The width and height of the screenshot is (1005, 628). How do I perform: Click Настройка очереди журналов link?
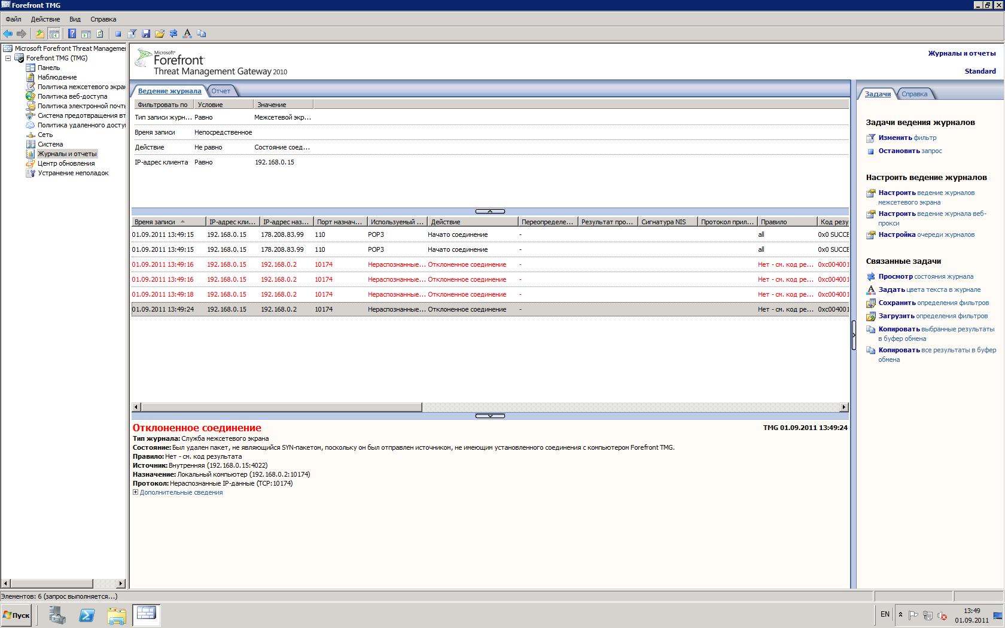pyautogui.click(x=926, y=234)
